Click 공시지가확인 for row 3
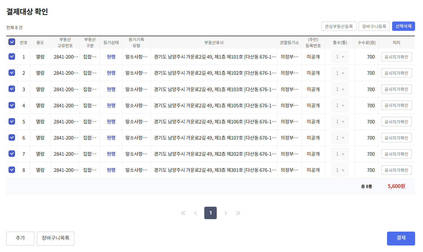The height and width of the screenshot is (252, 423). point(396,89)
